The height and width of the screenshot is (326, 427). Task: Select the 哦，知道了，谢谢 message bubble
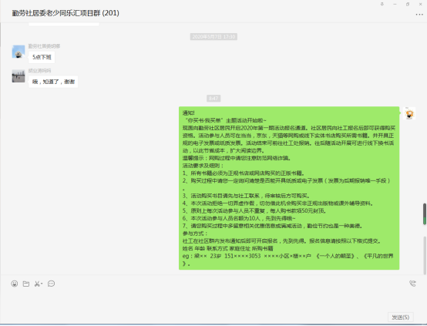pyautogui.click(x=53, y=82)
